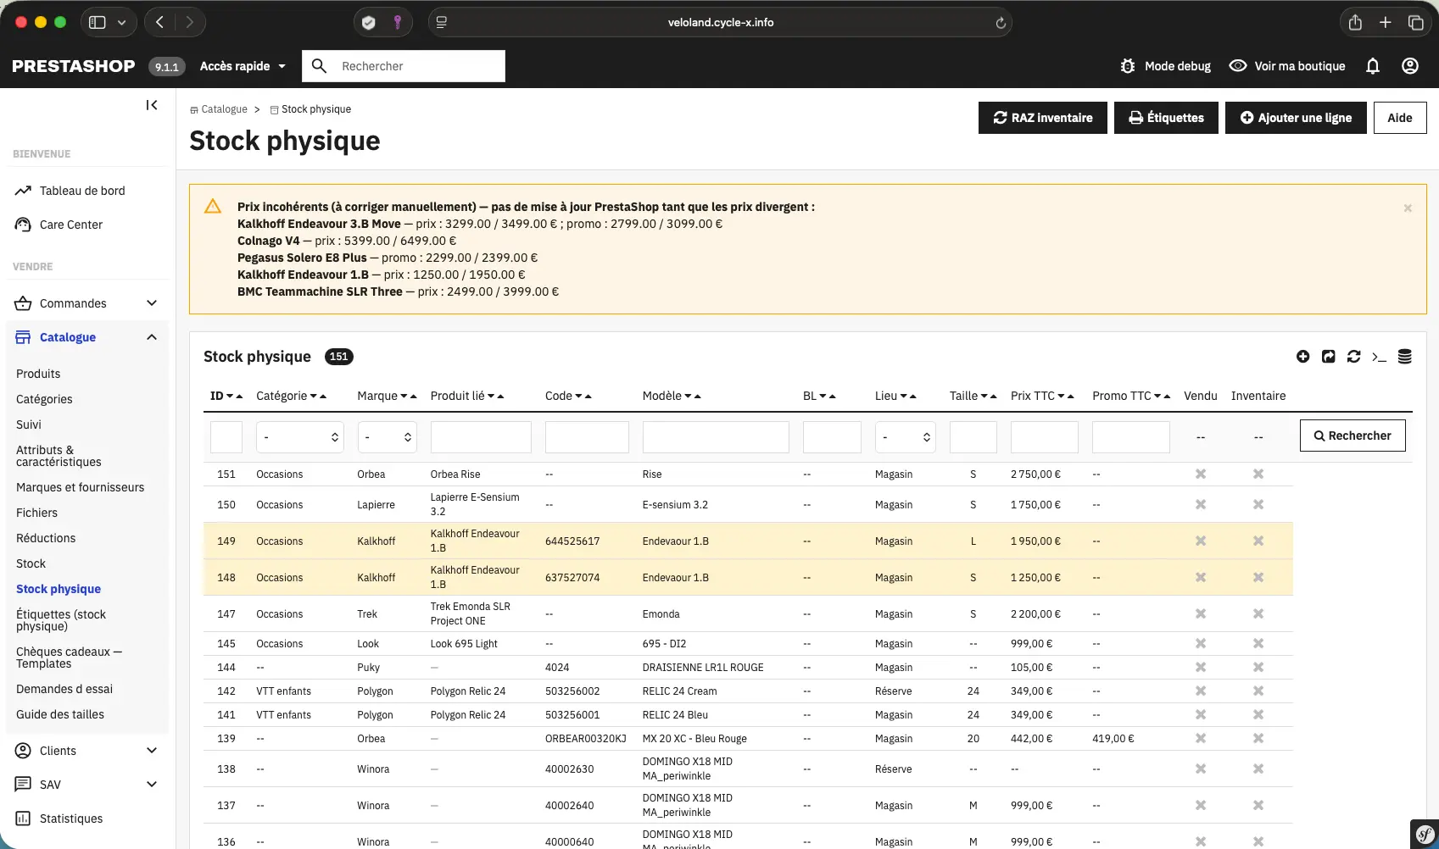The height and width of the screenshot is (849, 1439).
Task: Open a new browser tab
Action: [1386, 23]
